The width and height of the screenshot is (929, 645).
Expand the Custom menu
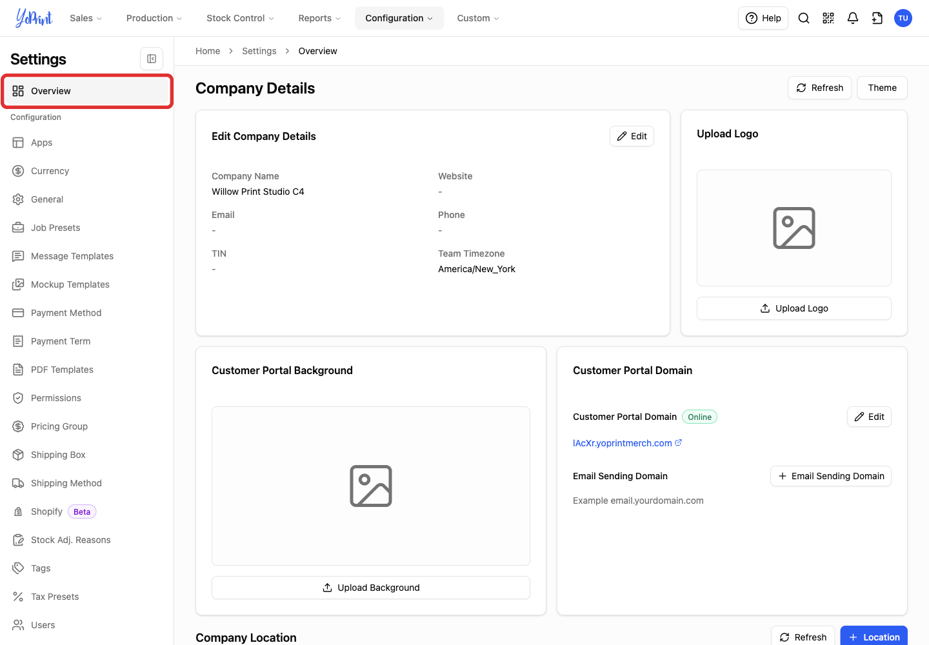(478, 18)
